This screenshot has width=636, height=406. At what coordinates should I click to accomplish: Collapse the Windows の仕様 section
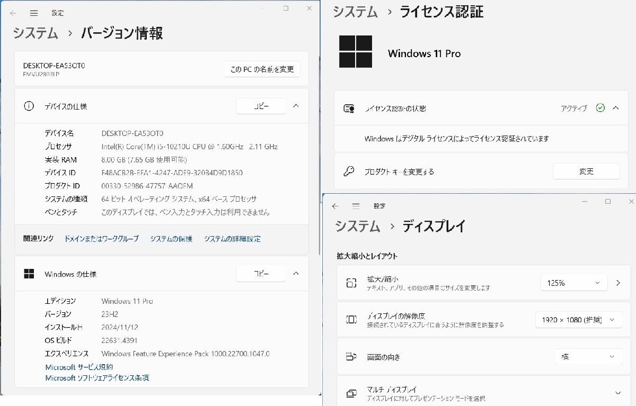296,274
